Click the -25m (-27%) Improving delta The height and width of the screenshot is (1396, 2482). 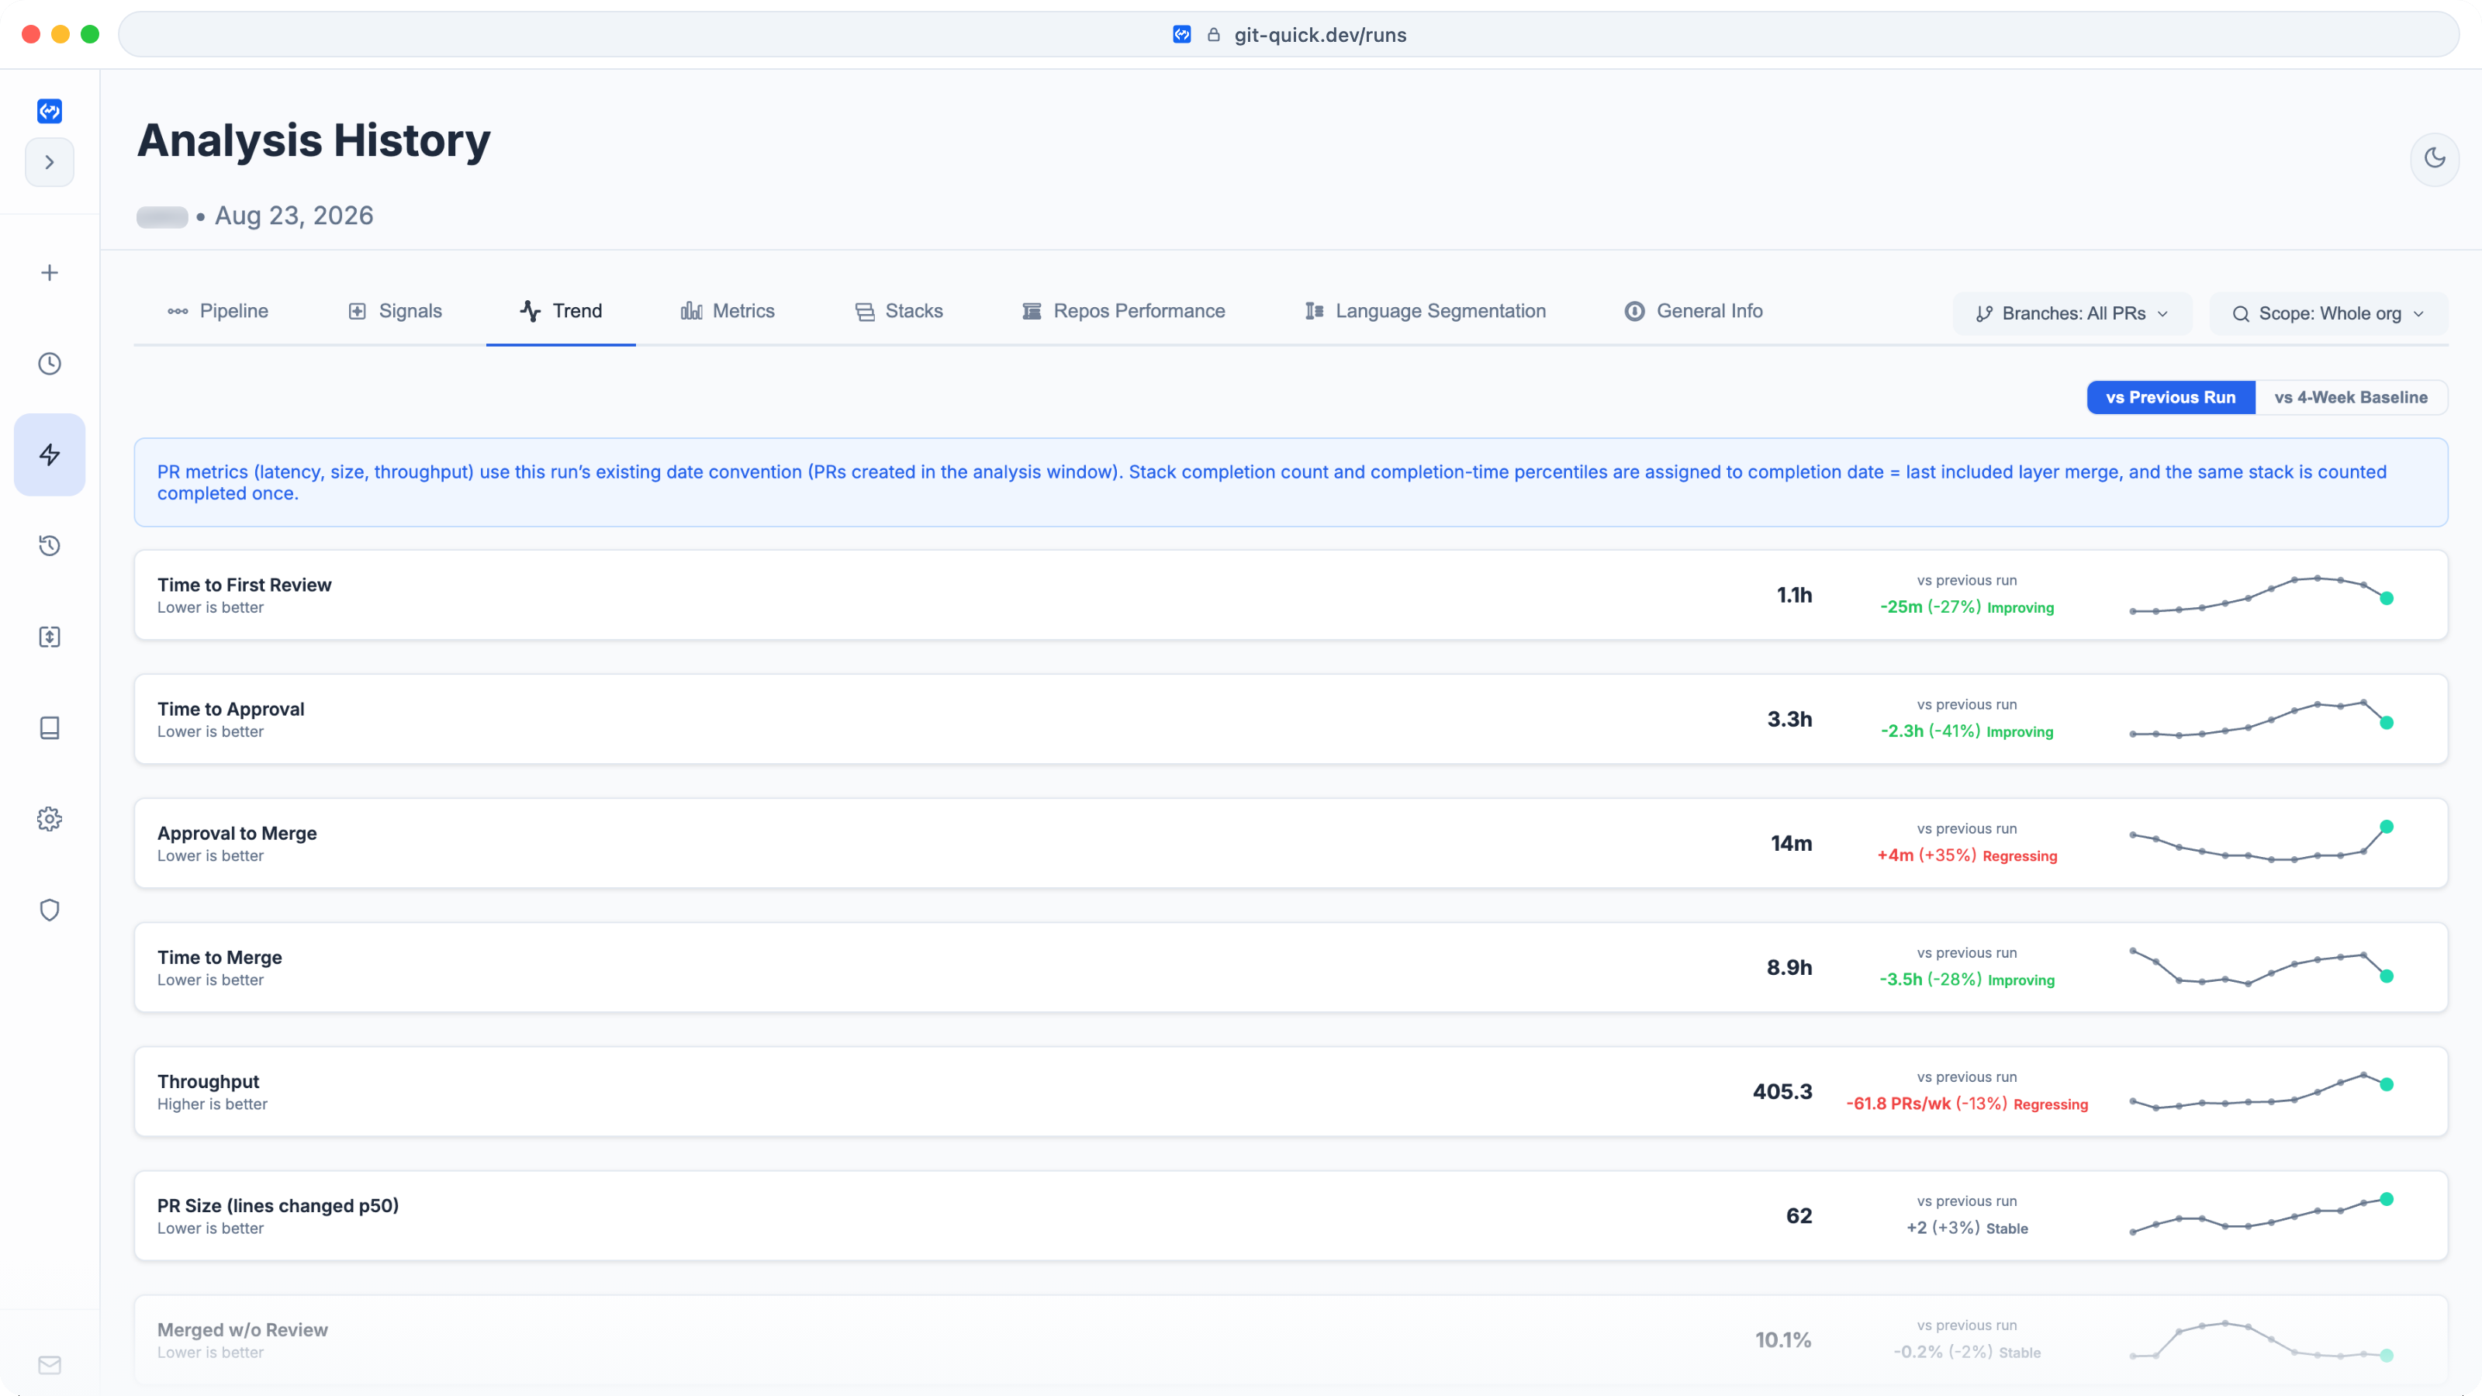[x=1966, y=607]
